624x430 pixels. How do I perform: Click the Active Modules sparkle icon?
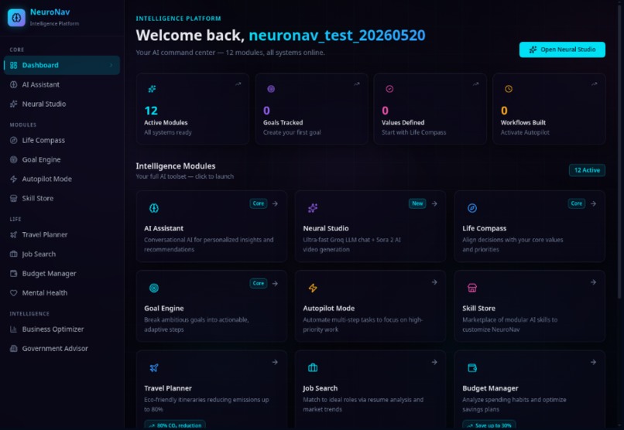(x=152, y=89)
